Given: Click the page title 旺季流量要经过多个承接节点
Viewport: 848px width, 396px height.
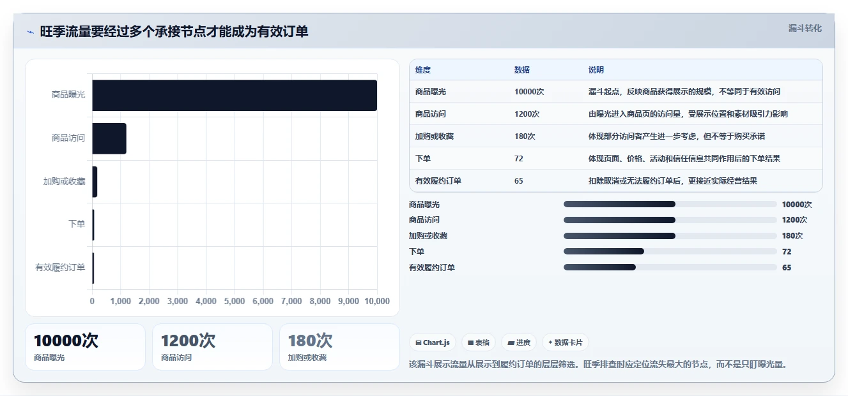Looking at the screenshot, I should [x=174, y=32].
